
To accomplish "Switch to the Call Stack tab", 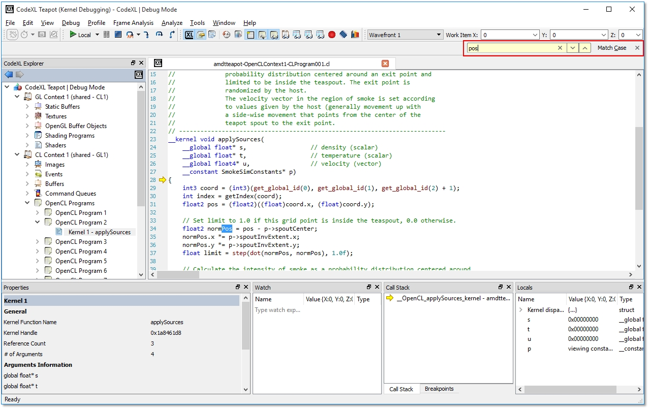I will (401, 389).
